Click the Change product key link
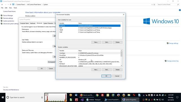Viewport: 181px width, 102px height. (173, 61)
